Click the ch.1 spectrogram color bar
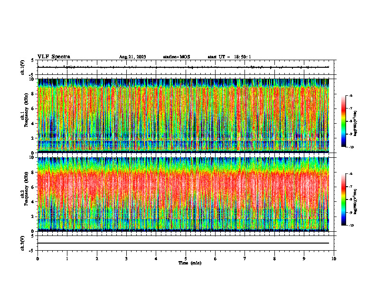Screen dimensions: 376x290 pos(344,121)
